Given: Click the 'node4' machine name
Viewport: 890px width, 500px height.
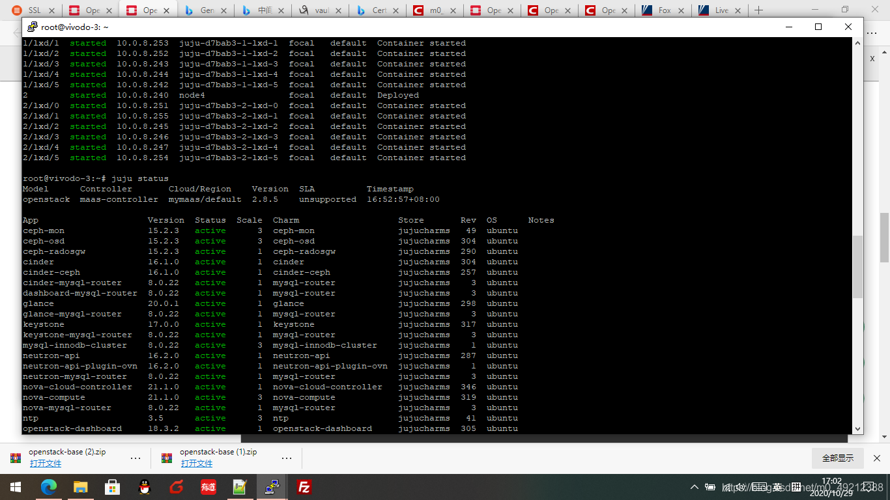Looking at the screenshot, I should pos(192,95).
